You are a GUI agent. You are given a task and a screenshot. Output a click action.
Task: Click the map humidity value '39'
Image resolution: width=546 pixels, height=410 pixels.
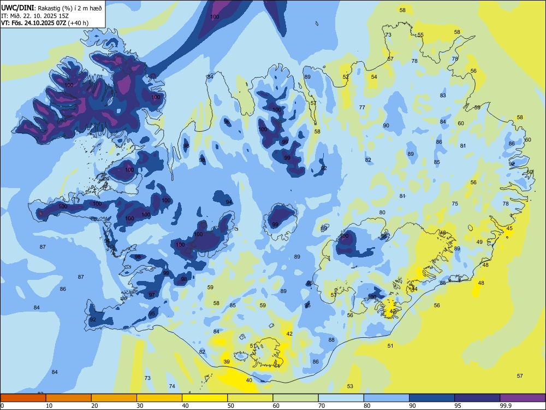click(227, 361)
